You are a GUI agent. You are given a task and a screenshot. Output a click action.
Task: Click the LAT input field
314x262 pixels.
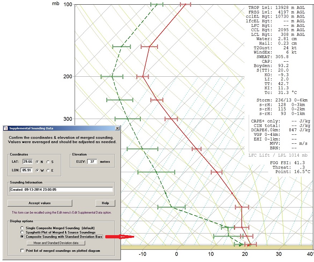(28, 162)
